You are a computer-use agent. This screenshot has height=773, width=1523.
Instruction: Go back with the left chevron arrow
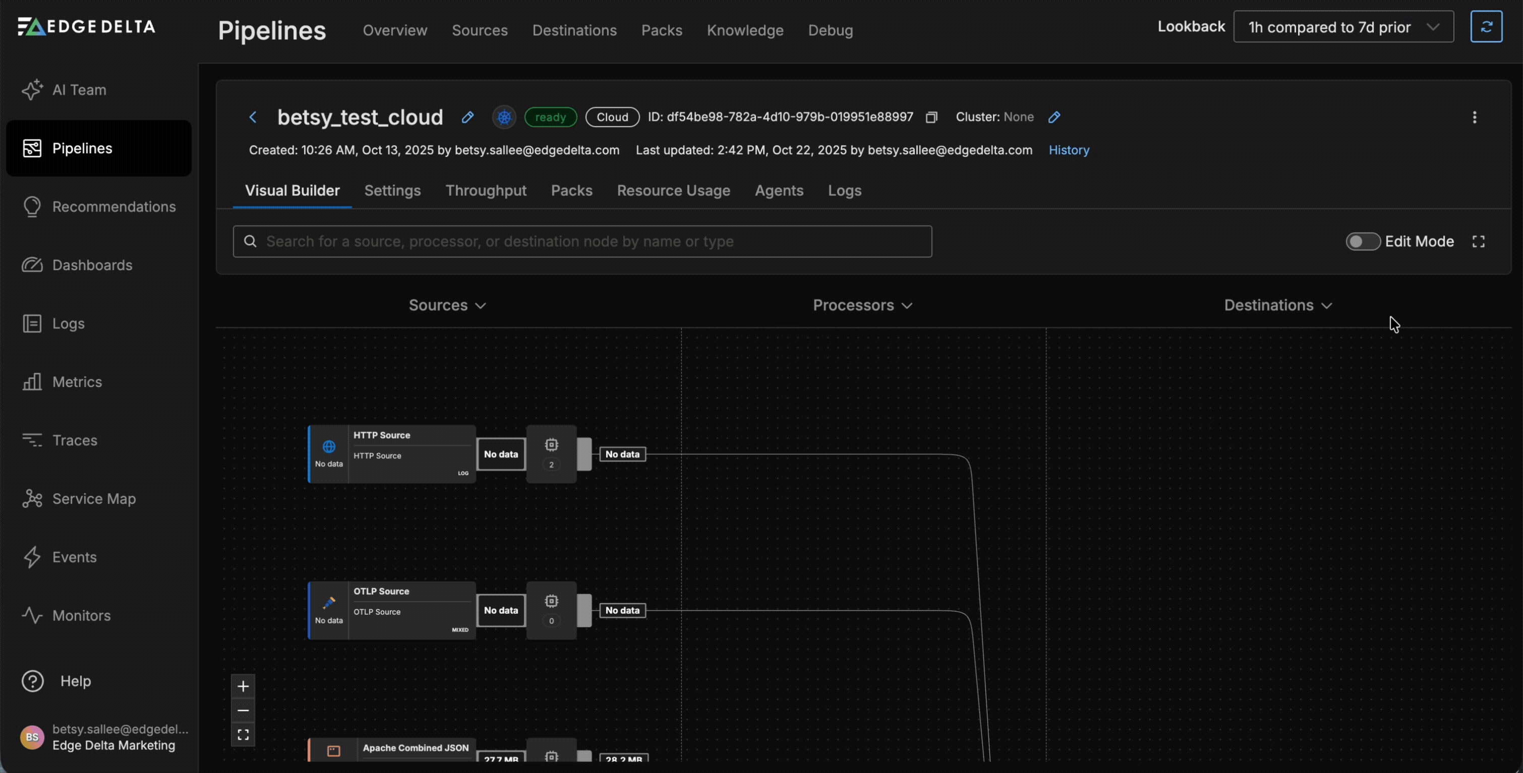click(x=253, y=117)
